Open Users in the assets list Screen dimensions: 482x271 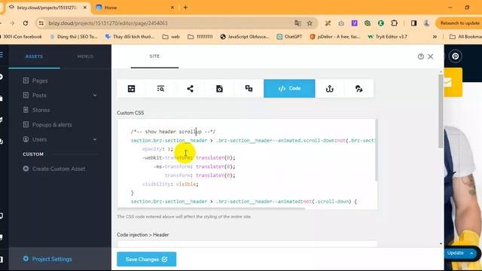[39, 139]
